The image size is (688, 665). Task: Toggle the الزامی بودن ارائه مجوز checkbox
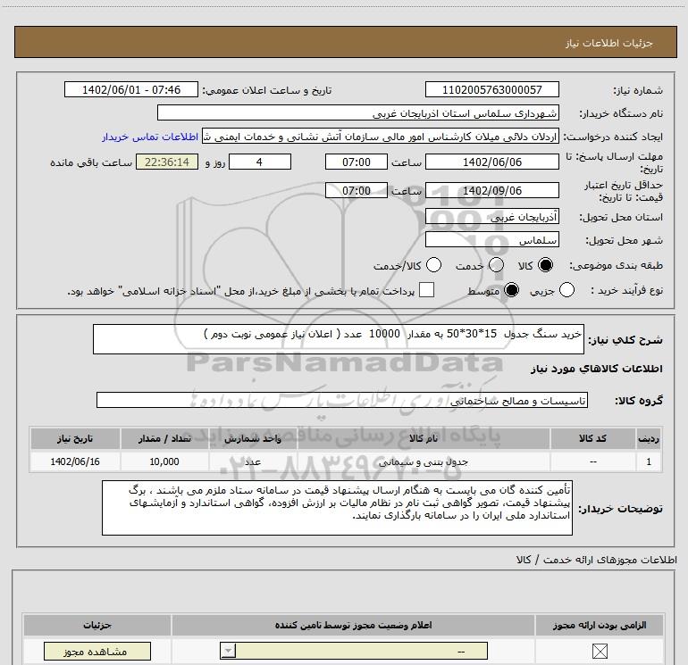(600, 652)
